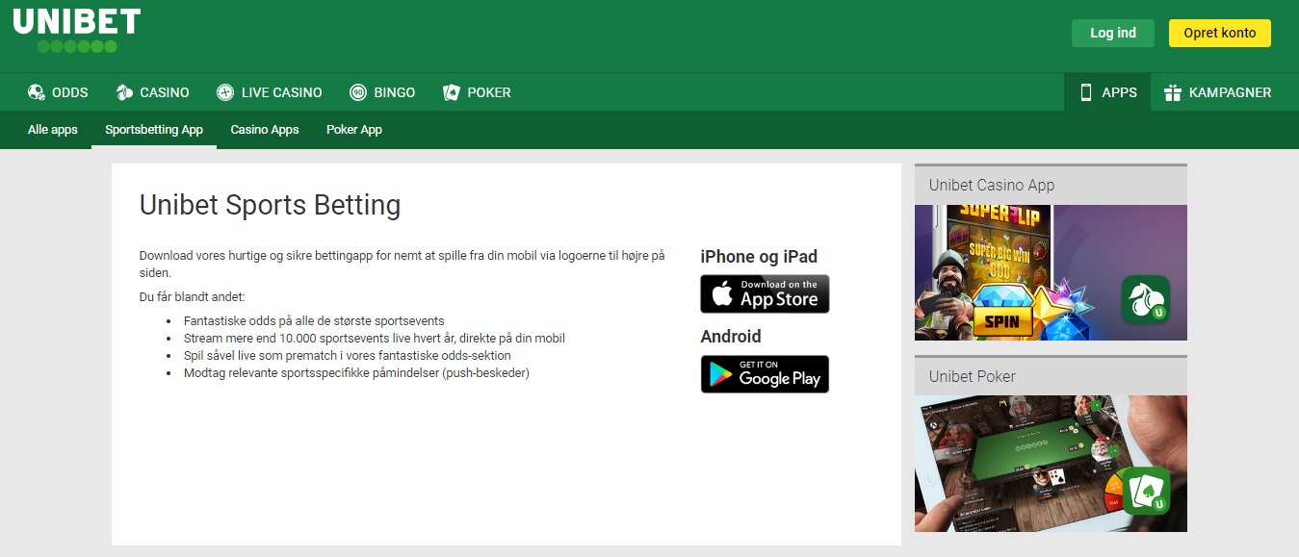Click the Unibet Sports Betting title
This screenshot has width=1299, height=557.
270,205
